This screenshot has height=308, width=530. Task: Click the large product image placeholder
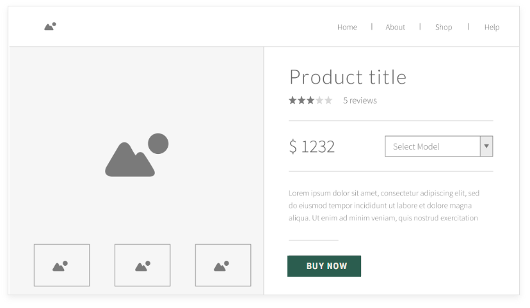[136, 155]
